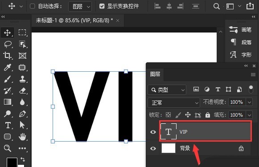Hide the 背景 layer
Screen dimensions: 259x167
153,148
